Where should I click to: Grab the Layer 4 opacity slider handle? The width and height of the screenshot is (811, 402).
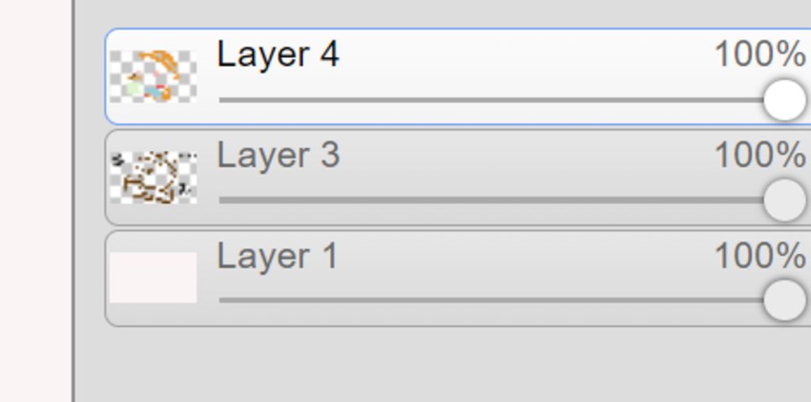pos(785,100)
